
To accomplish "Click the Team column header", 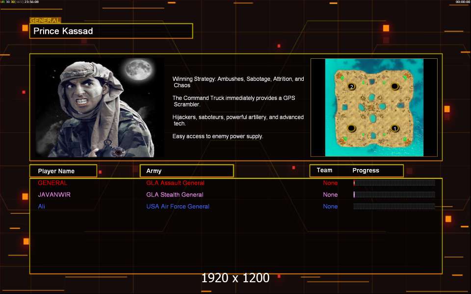I will click(x=324, y=170).
